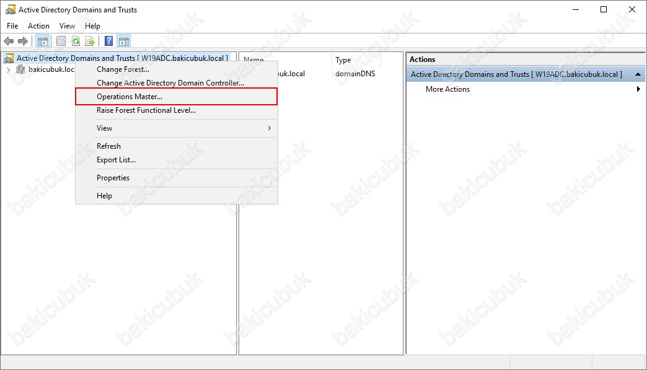Viewport: 647px width, 370px height.
Task: Click the app icon in the title bar
Action: [x=11, y=9]
